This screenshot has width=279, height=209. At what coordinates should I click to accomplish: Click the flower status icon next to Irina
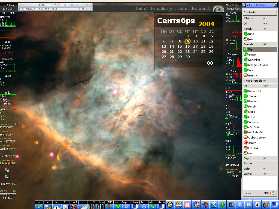point(245,34)
